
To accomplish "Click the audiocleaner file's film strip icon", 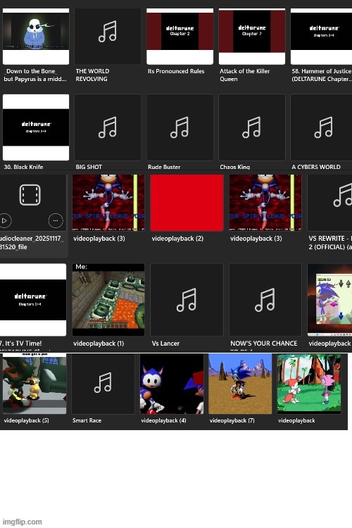I will click(30, 194).
